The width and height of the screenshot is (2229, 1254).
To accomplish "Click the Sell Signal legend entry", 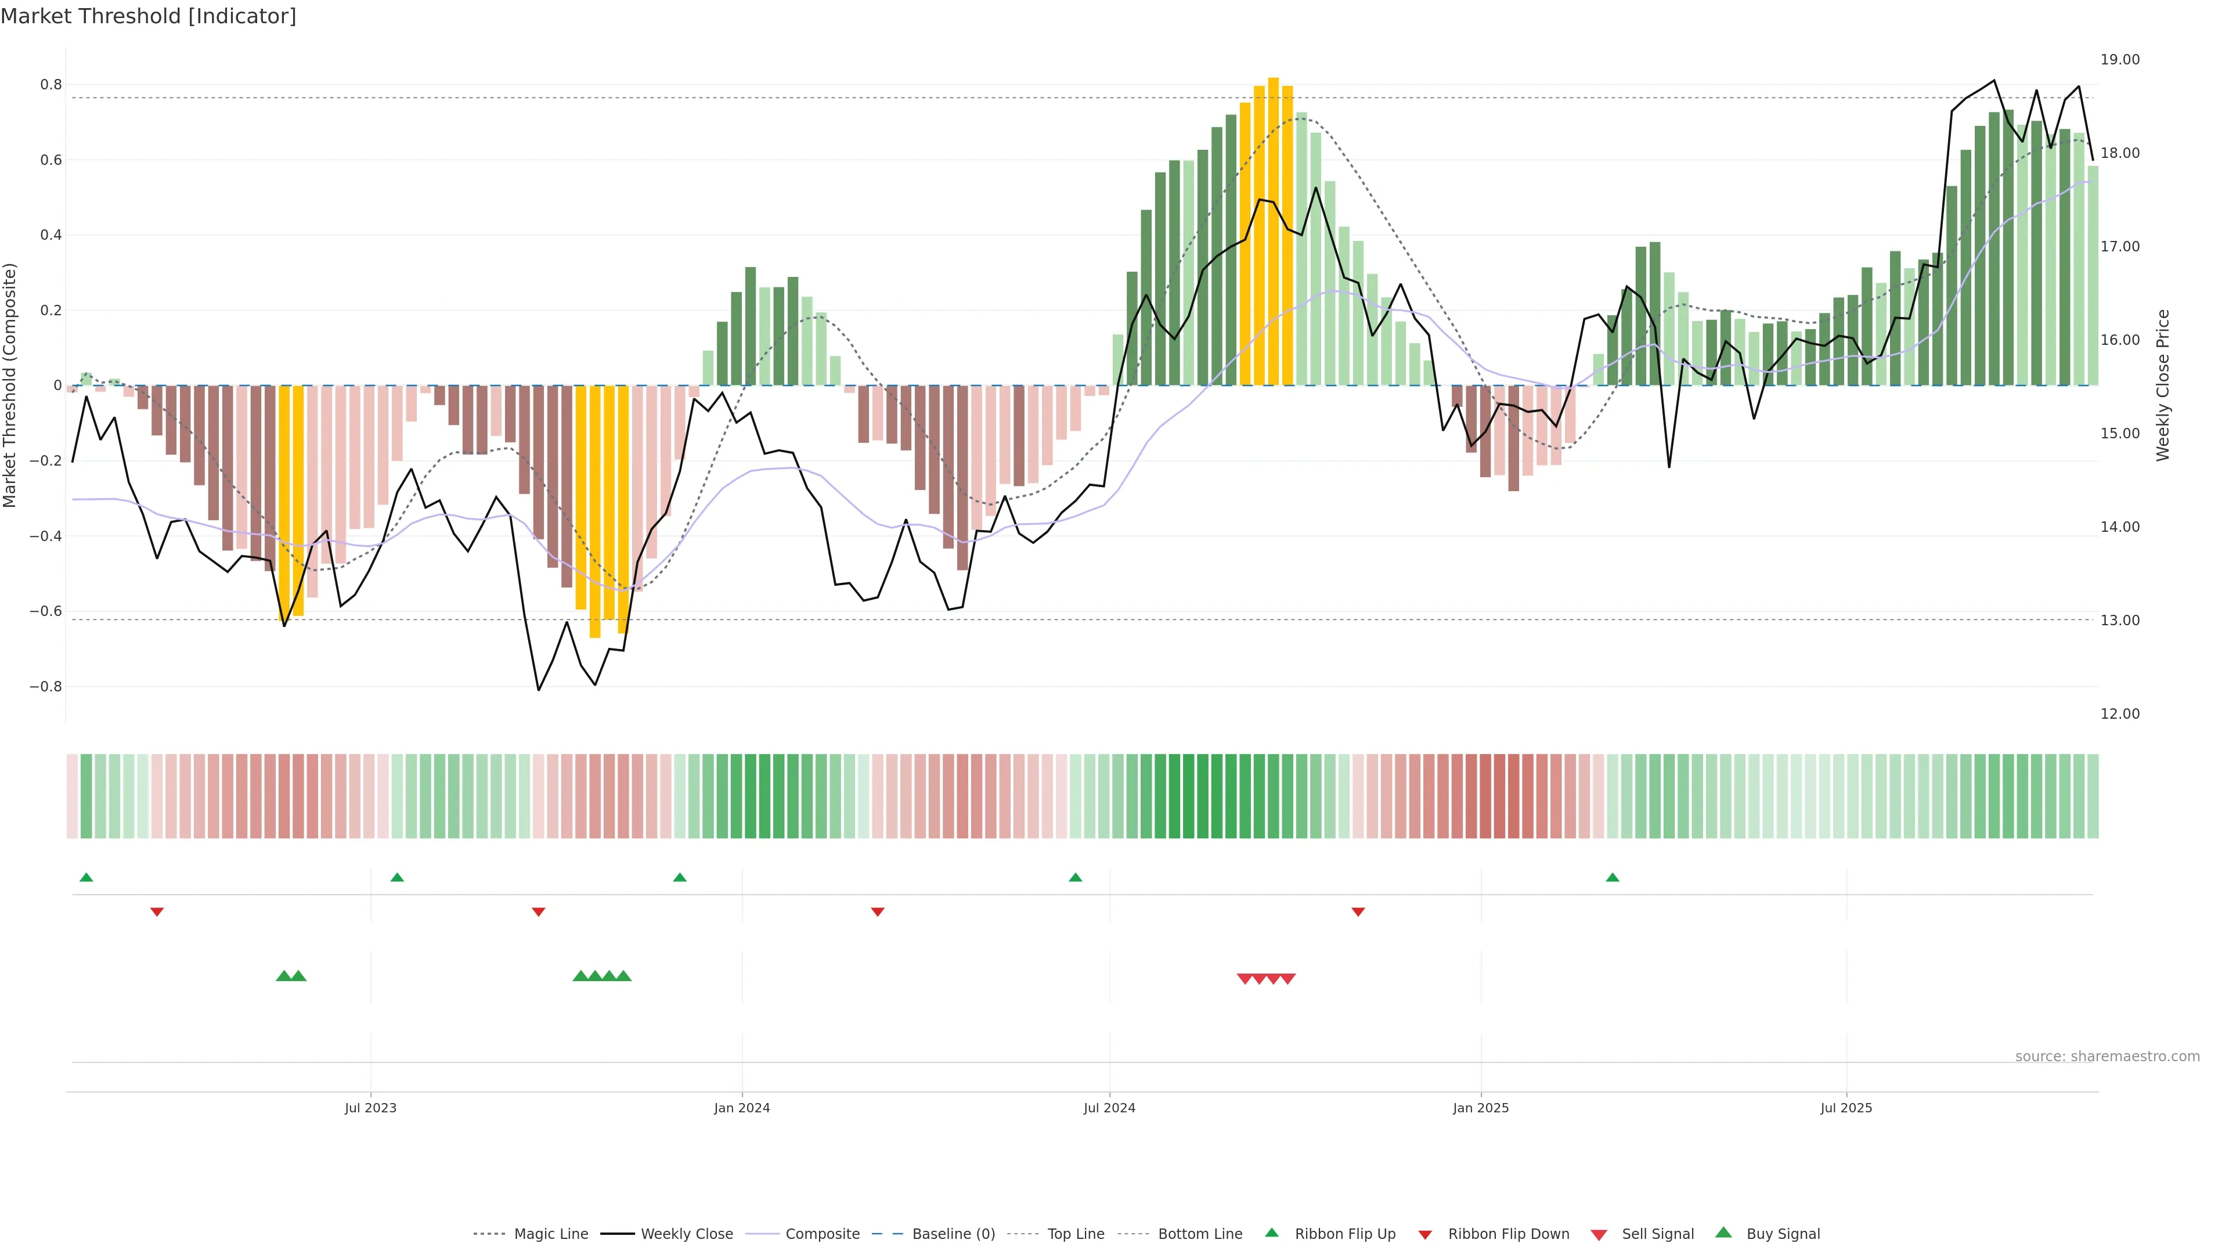I will click(x=1657, y=1233).
